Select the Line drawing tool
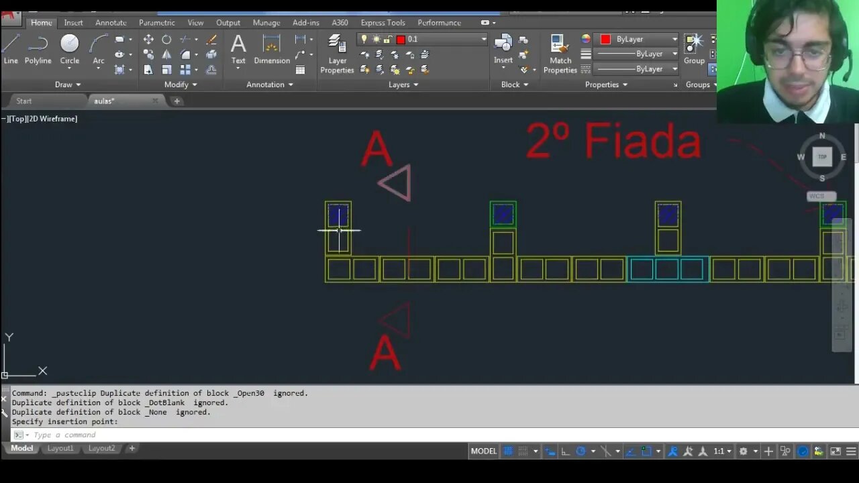 11,50
